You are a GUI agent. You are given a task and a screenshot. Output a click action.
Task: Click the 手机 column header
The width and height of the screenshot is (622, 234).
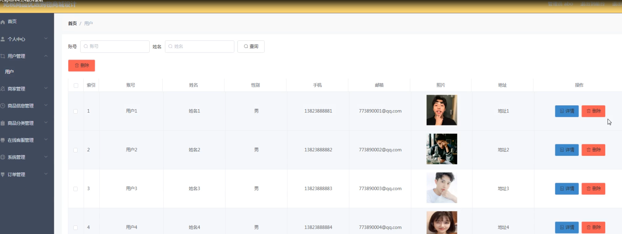pos(317,85)
